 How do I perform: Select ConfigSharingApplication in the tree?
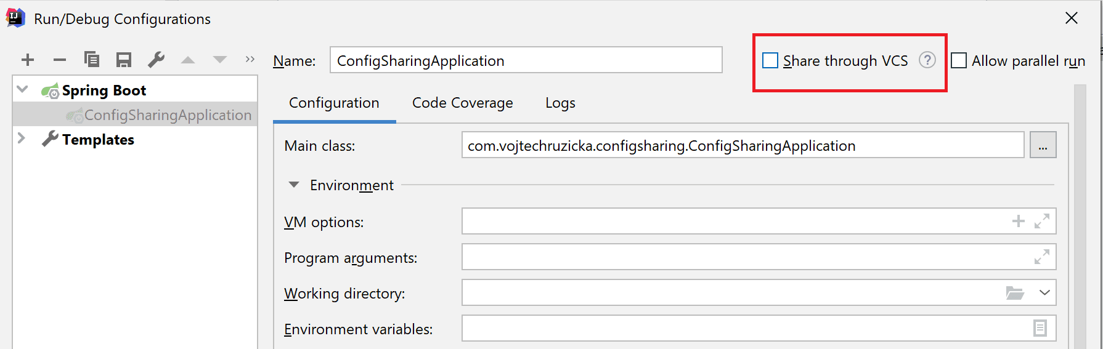tap(167, 115)
